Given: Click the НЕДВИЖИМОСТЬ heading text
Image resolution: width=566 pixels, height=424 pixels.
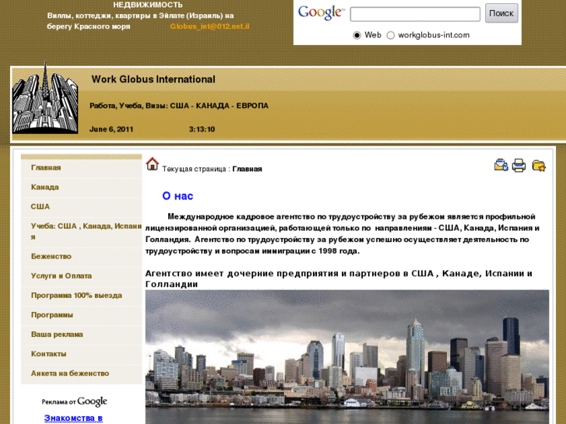Looking at the screenshot, I should coord(148,5).
